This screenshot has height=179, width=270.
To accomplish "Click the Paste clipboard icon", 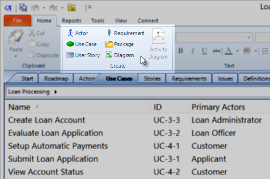I will 16,36.
